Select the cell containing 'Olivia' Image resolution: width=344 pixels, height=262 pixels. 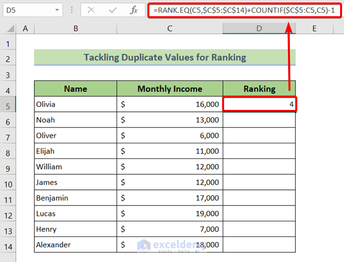click(76, 104)
